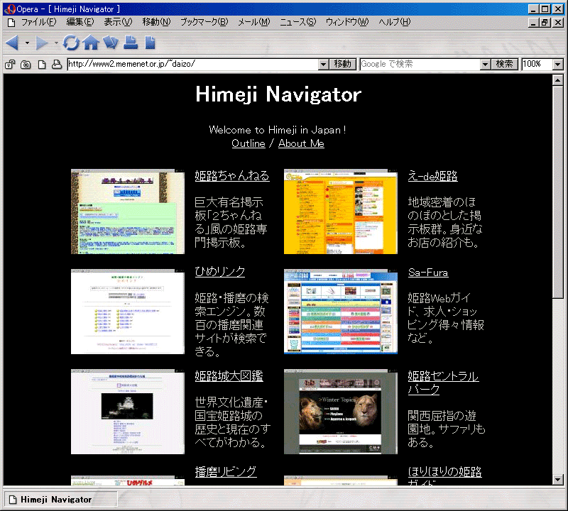
Task: Click the large blue printer toolbar icon
Action: pos(131,43)
